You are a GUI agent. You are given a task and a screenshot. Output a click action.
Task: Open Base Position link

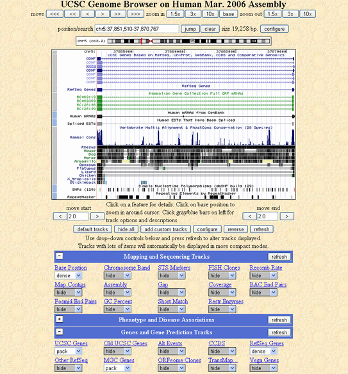tap(70, 268)
